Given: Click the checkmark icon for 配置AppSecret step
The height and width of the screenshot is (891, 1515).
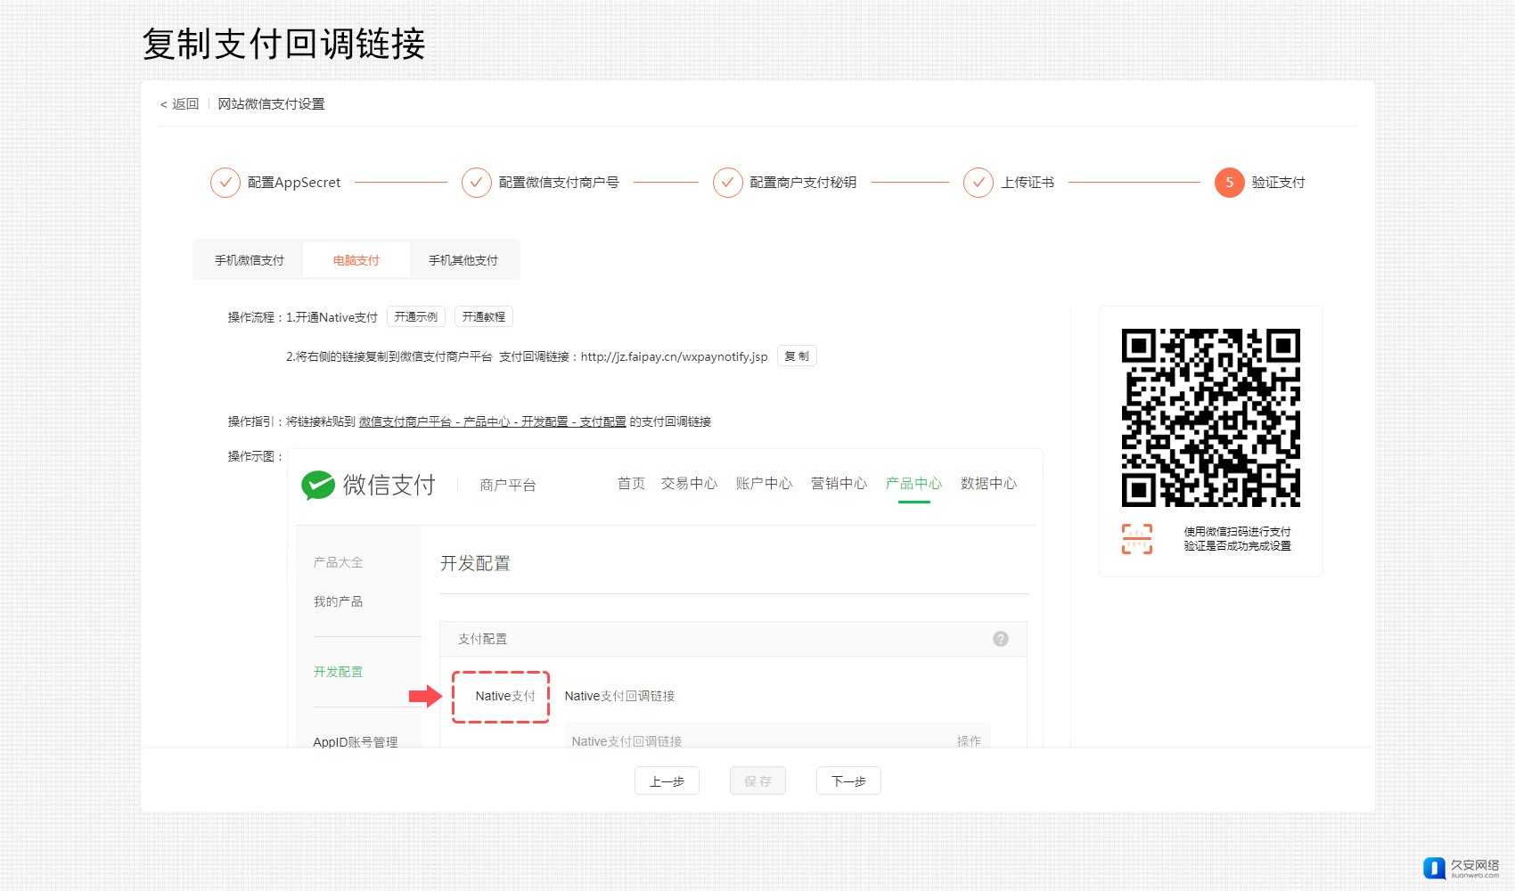Looking at the screenshot, I should pyautogui.click(x=225, y=183).
